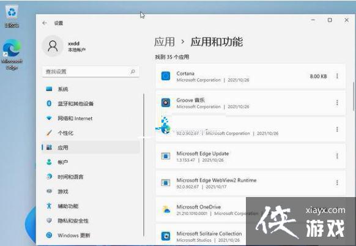Click the 1.3.153.47 version text
The width and height of the screenshot is (356, 246).
click(x=186, y=160)
